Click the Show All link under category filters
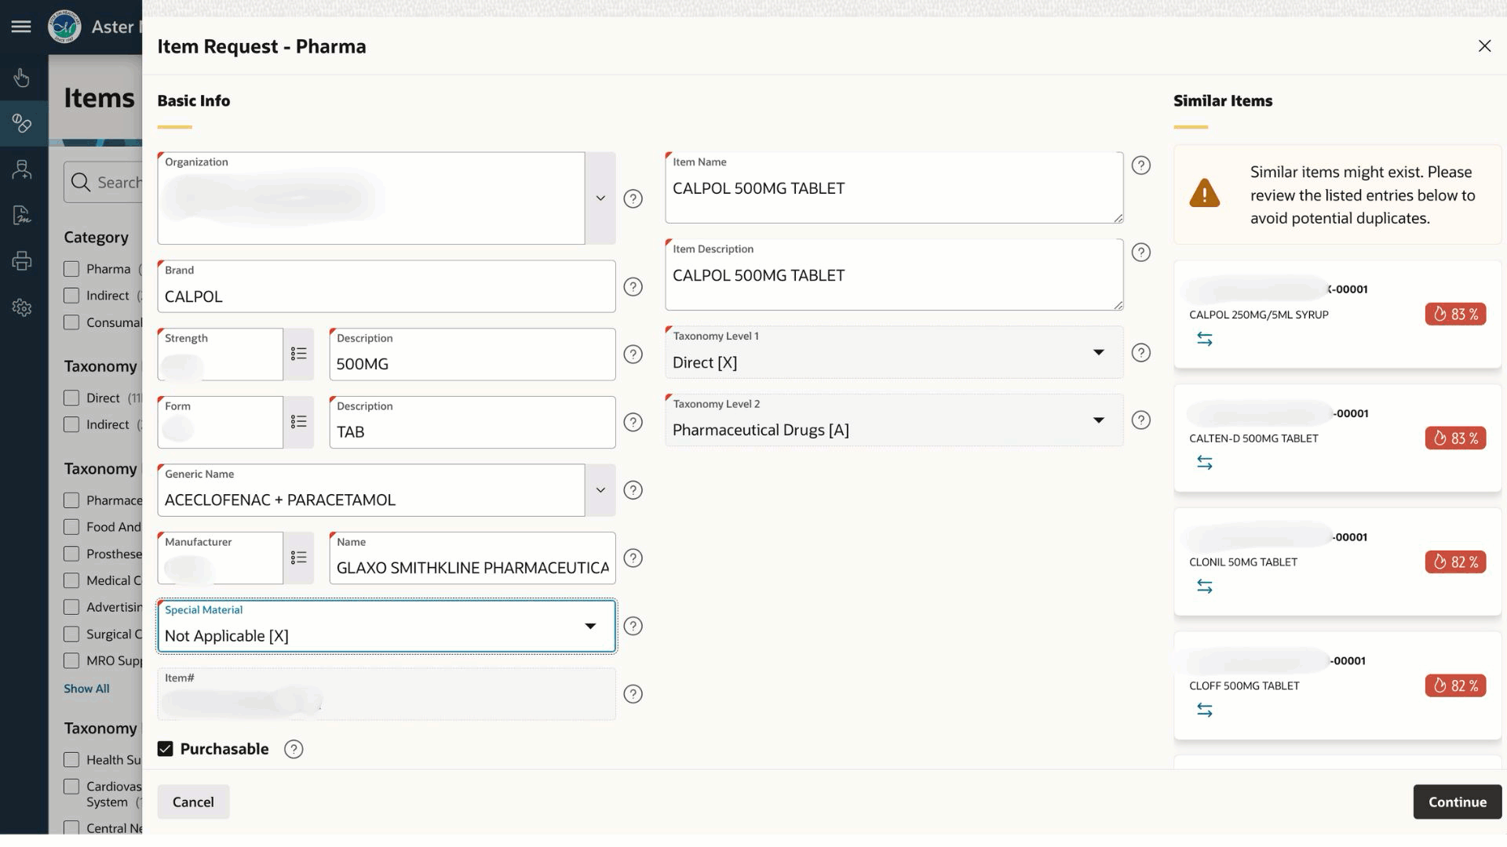 [x=86, y=688]
